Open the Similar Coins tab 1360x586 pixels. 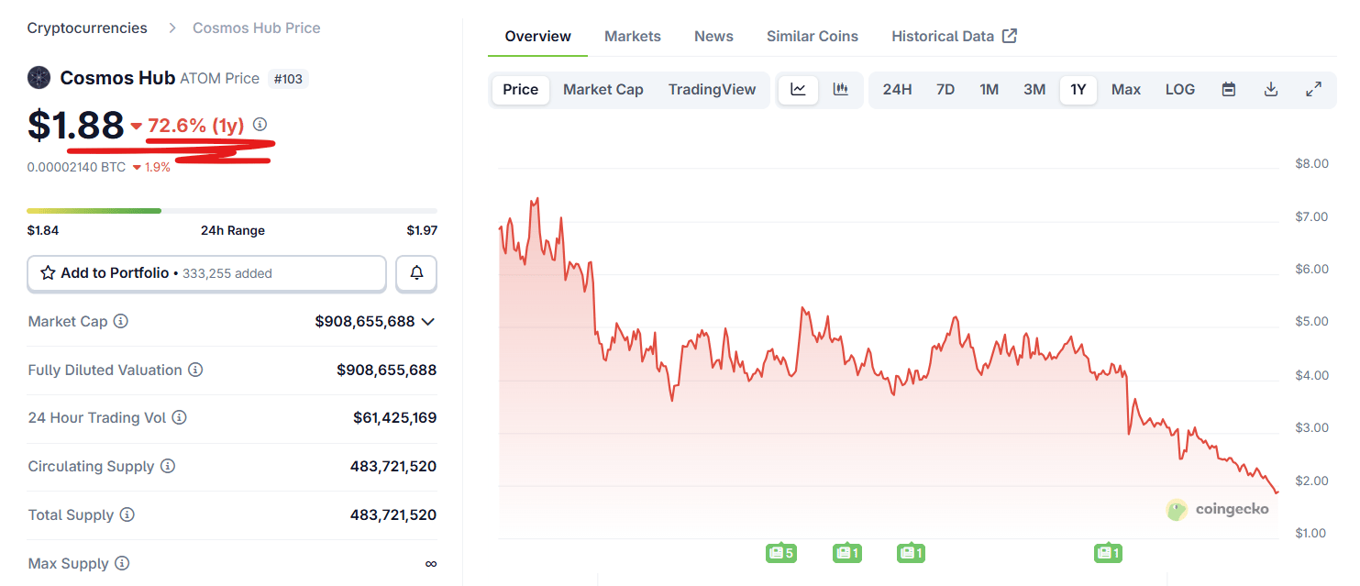[x=813, y=37]
